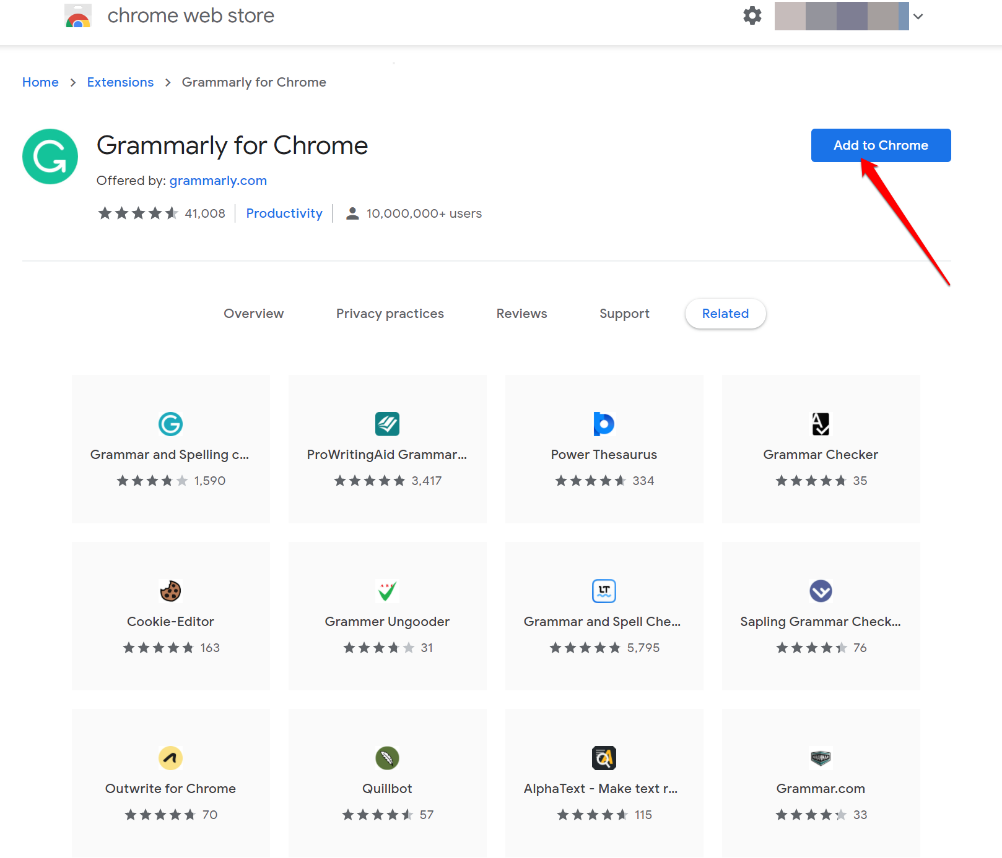Switch to the Privacy practices tab
The width and height of the screenshot is (1002, 858).
click(x=390, y=314)
